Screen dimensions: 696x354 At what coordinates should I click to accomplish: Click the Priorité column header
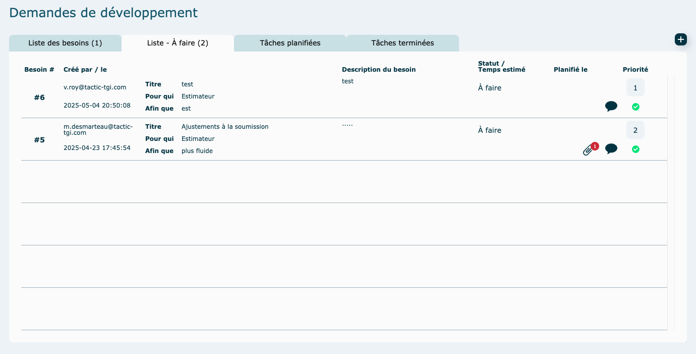coord(635,70)
